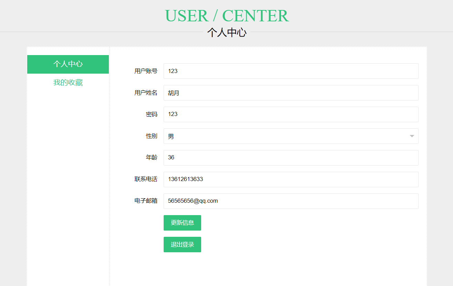Click the 退出登录 logout button
This screenshot has height=286, width=453.
pos(182,245)
